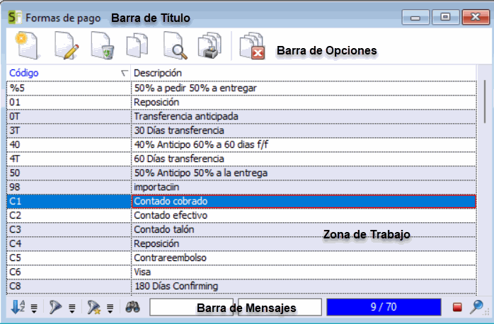This screenshot has height=324, width=494.
Task: Select row 'Visa'
Action: click(x=241, y=272)
